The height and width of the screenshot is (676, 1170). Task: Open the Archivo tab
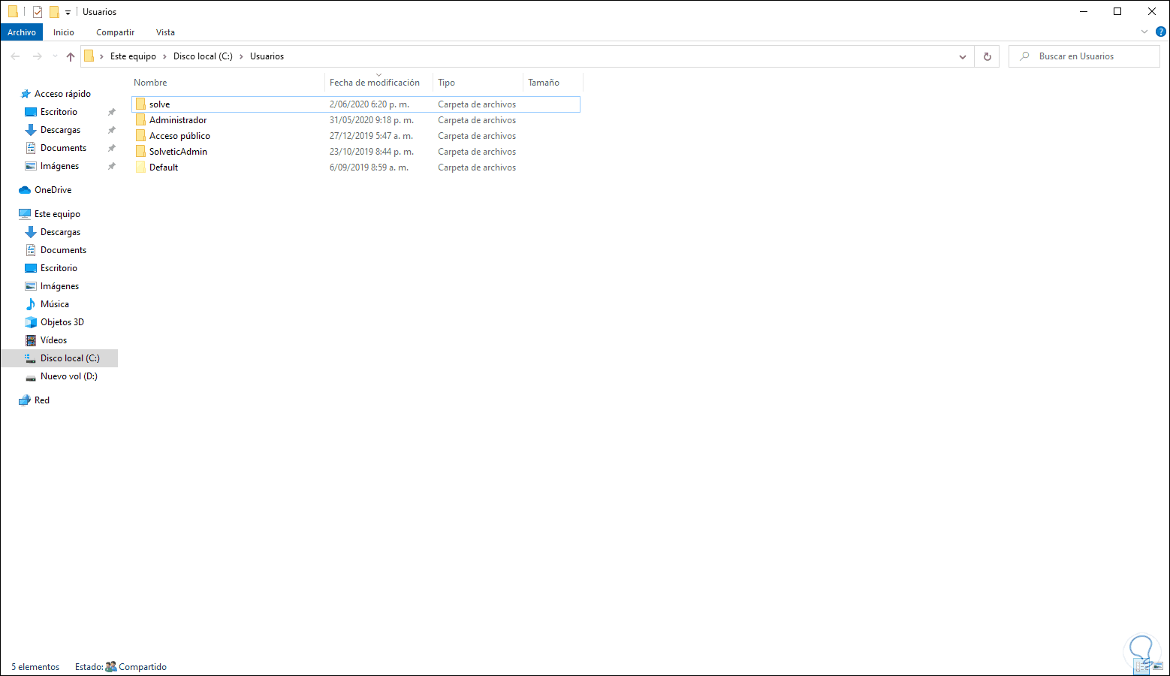click(x=22, y=32)
